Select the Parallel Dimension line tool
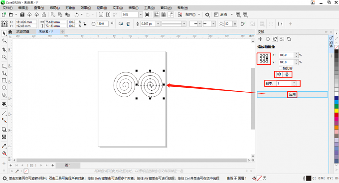This screenshot has width=339, height=183. pyautogui.click(x=4, y=113)
